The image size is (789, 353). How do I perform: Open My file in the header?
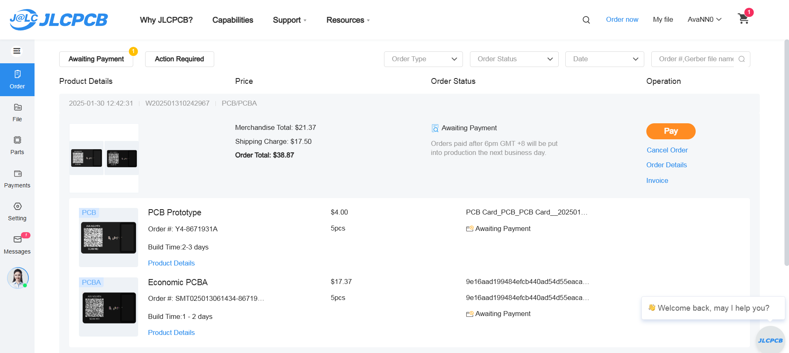click(x=663, y=20)
